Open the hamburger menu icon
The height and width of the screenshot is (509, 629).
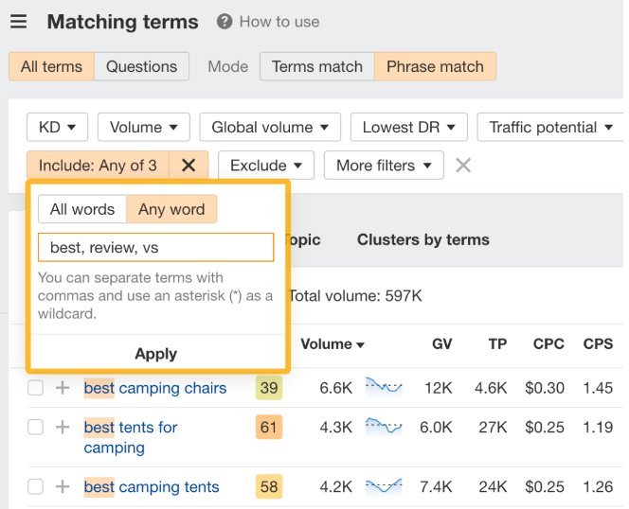(19, 22)
